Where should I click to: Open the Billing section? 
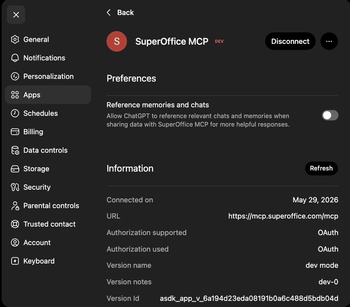[x=48, y=132]
